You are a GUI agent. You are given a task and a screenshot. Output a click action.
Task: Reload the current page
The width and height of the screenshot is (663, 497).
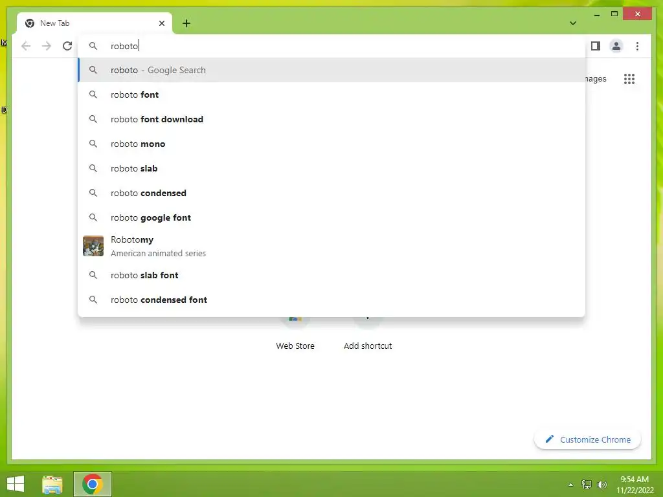[x=67, y=46]
